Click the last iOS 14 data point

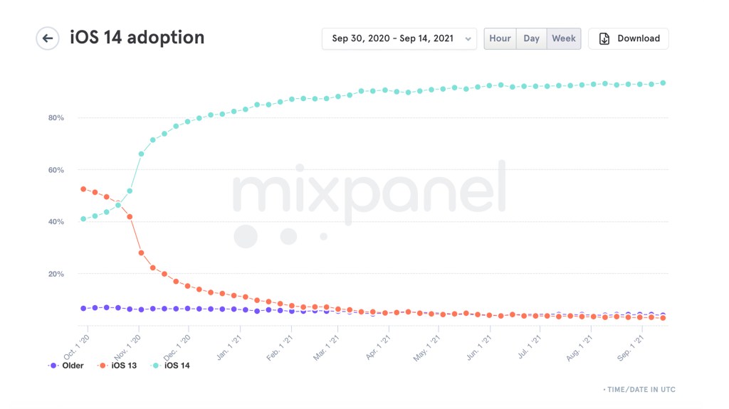pyautogui.click(x=663, y=83)
